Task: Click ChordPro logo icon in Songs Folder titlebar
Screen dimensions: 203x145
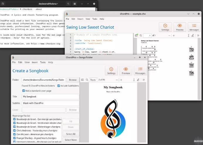Action: click(x=13, y=57)
